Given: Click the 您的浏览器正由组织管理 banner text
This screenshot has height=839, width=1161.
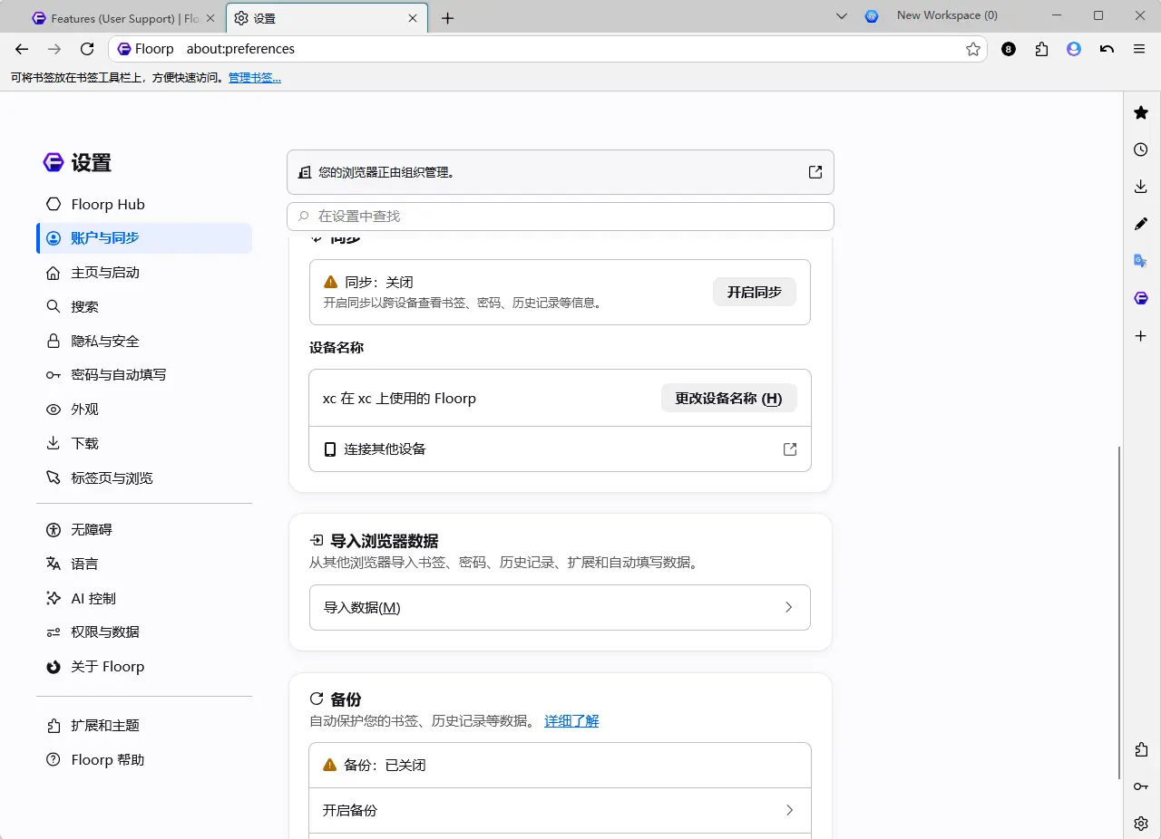Looking at the screenshot, I should 386,172.
